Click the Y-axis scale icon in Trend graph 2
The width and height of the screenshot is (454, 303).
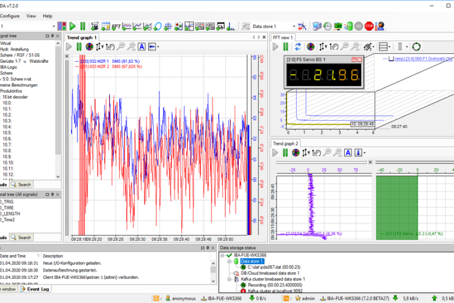point(306,153)
